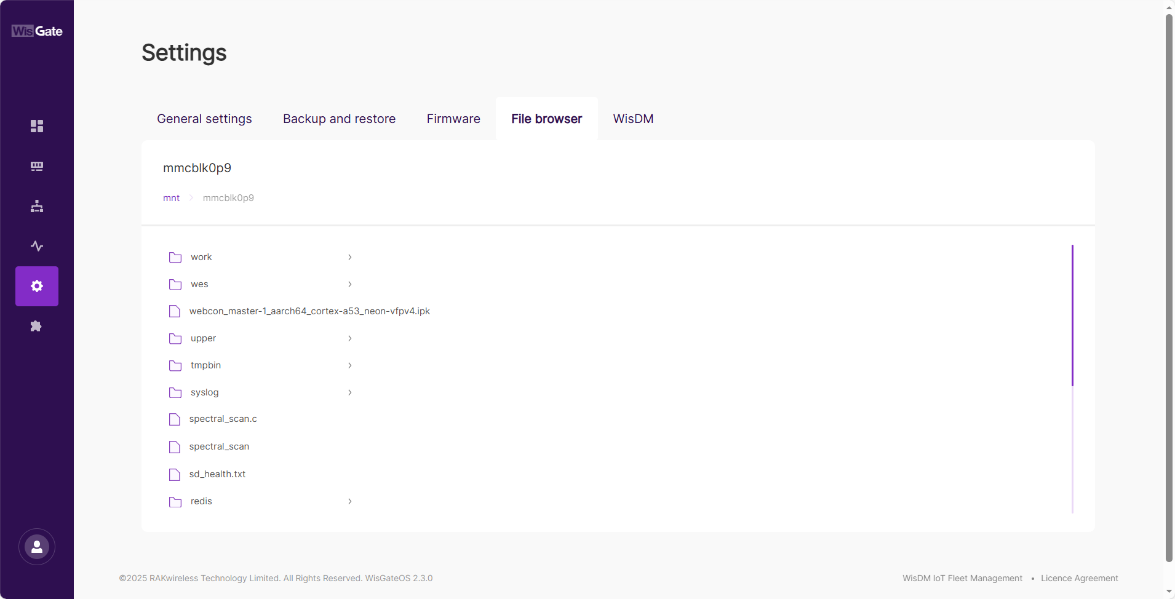Expand the work folder
This screenshot has height=599, width=1175.
click(349, 257)
